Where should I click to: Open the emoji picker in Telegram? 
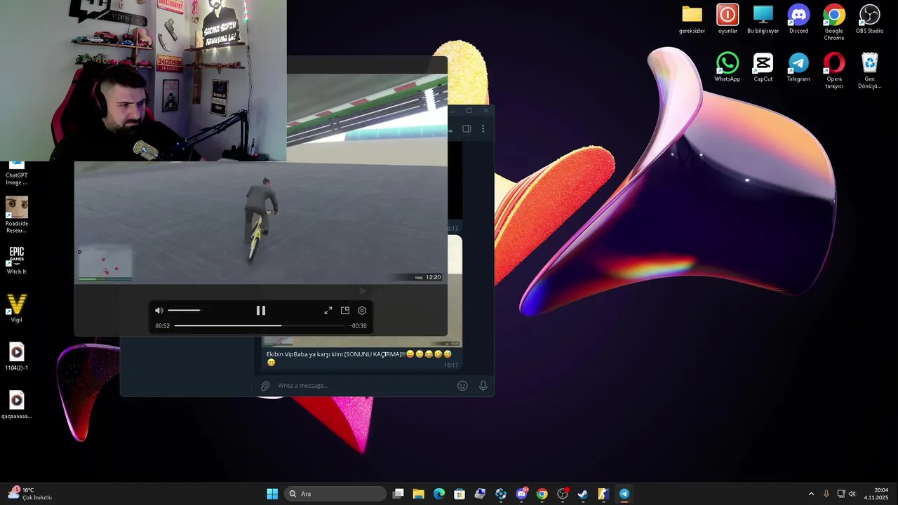point(462,386)
